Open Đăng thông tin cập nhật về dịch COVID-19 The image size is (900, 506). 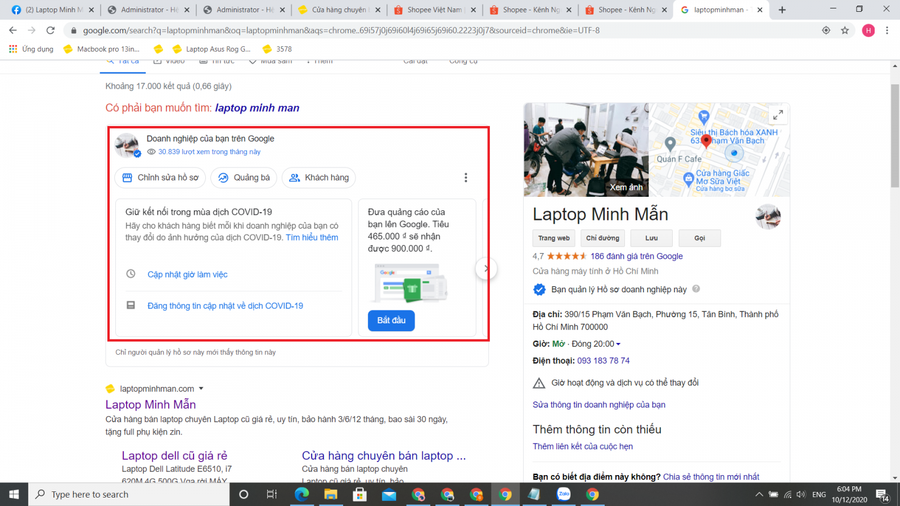tap(225, 306)
